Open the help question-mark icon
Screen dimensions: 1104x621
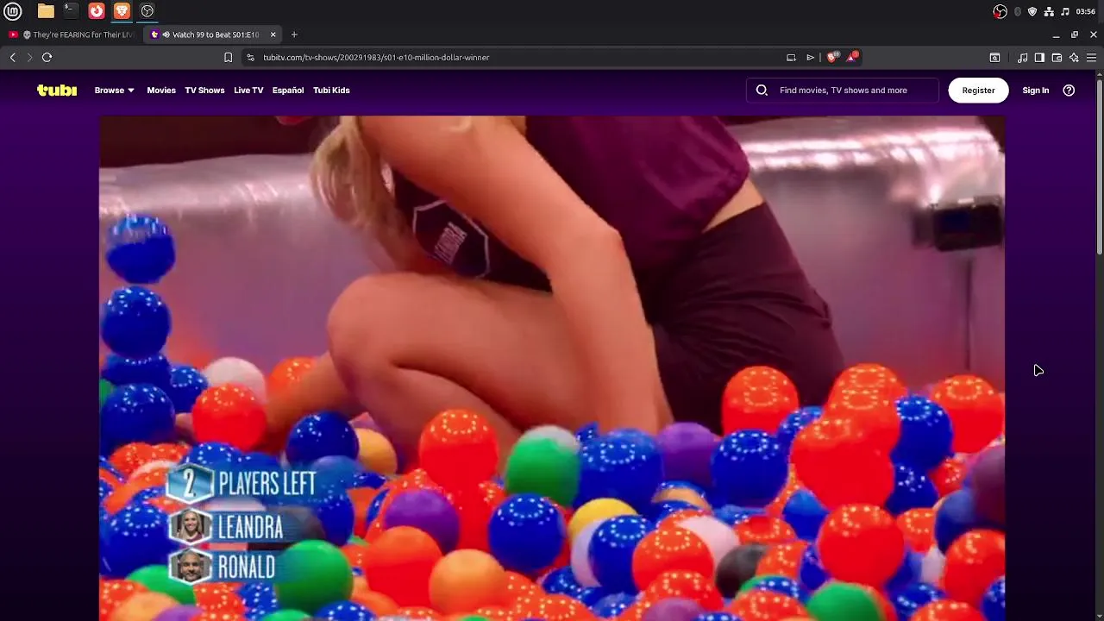pos(1069,90)
